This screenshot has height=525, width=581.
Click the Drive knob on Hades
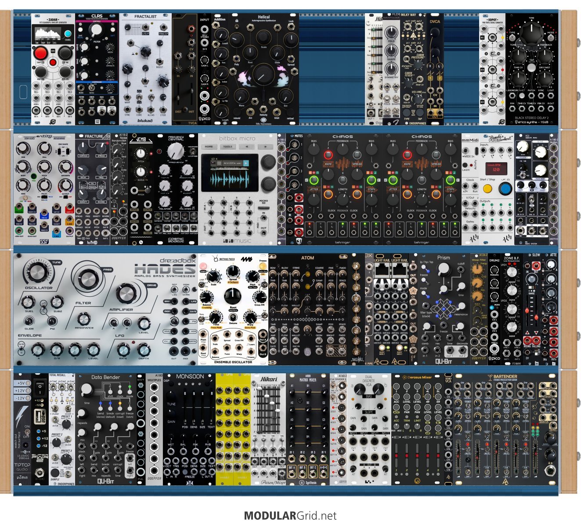126,294
